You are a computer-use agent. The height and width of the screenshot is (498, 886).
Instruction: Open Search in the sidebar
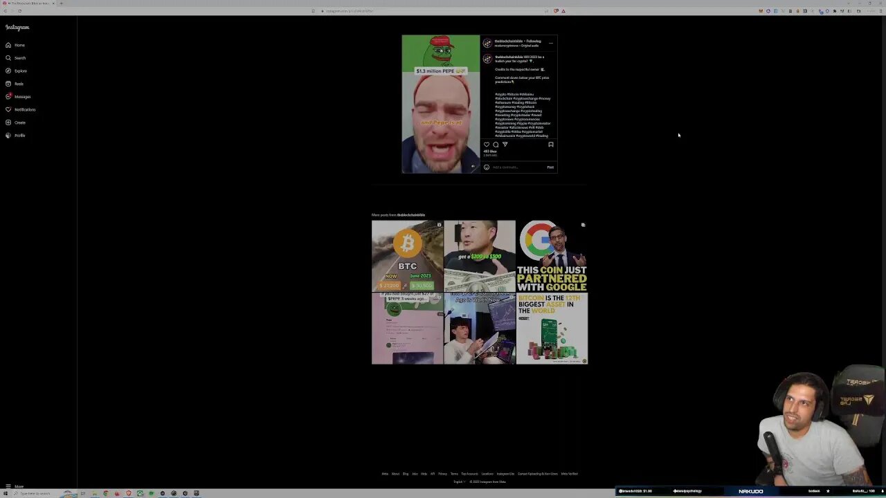click(15, 58)
